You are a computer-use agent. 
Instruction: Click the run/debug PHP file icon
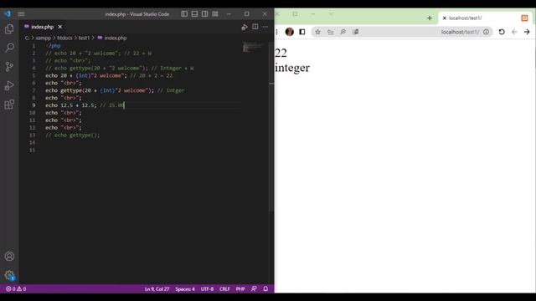point(245,27)
